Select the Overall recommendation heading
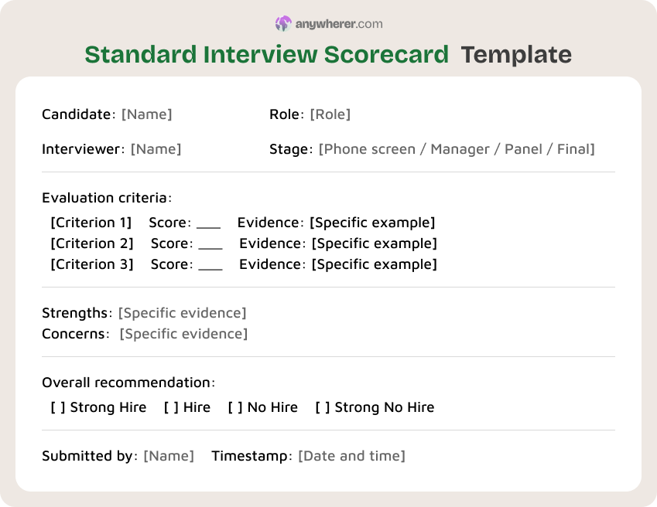This screenshot has height=507, width=657. [x=128, y=383]
